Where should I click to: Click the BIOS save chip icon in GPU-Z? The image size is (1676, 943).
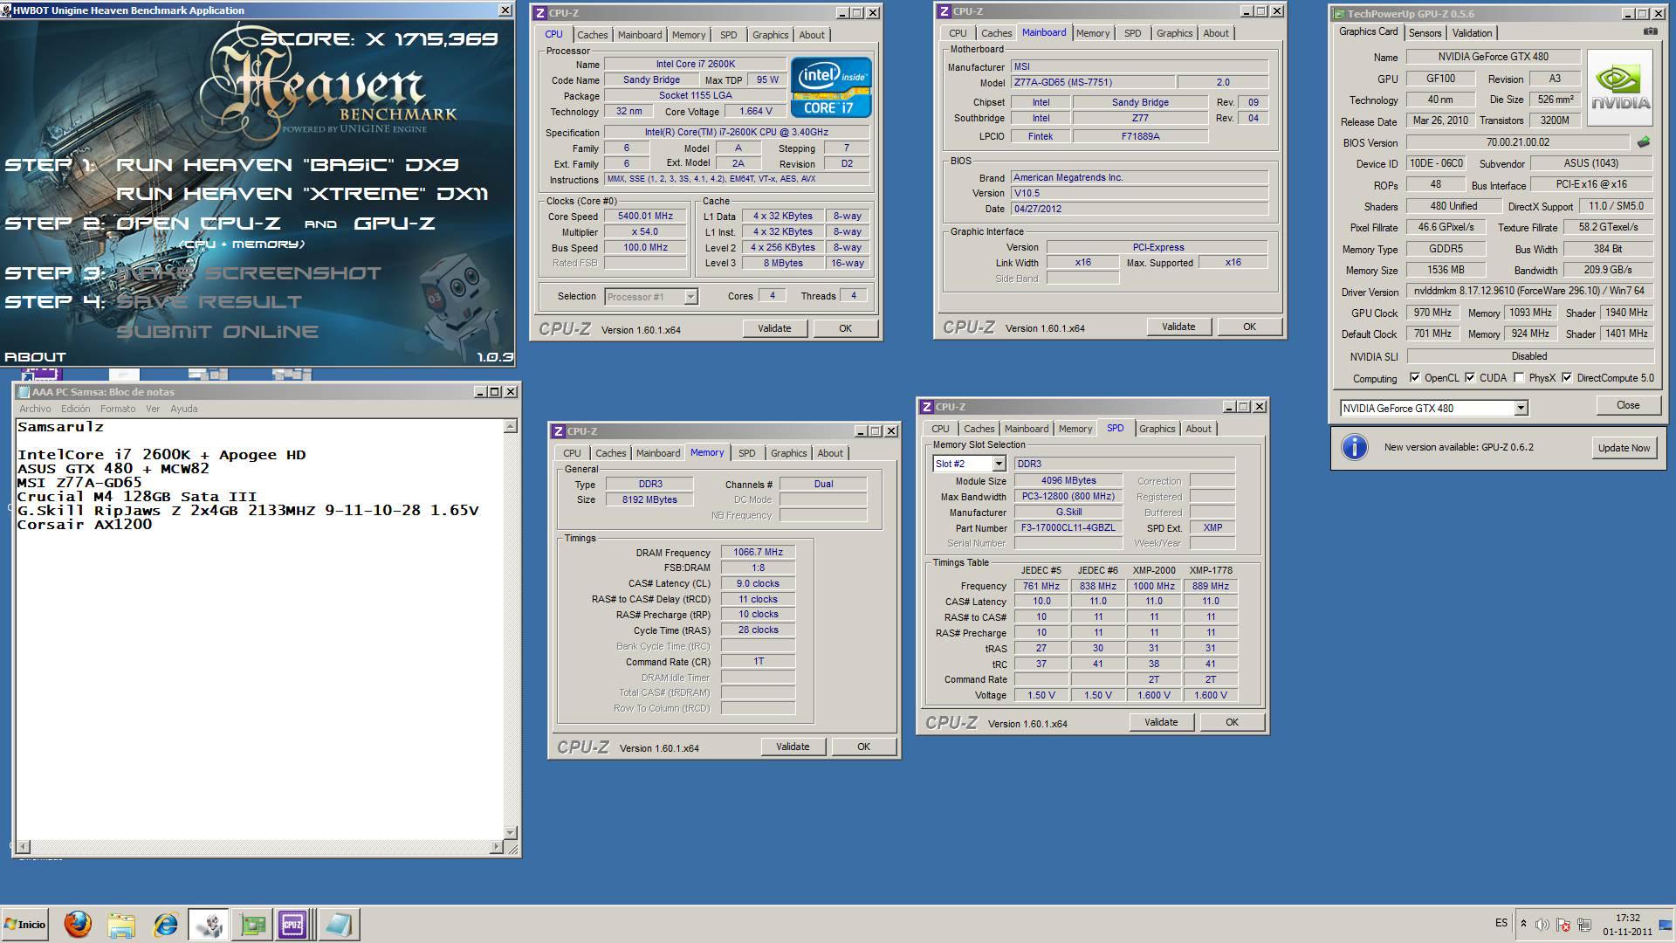(1644, 142)
